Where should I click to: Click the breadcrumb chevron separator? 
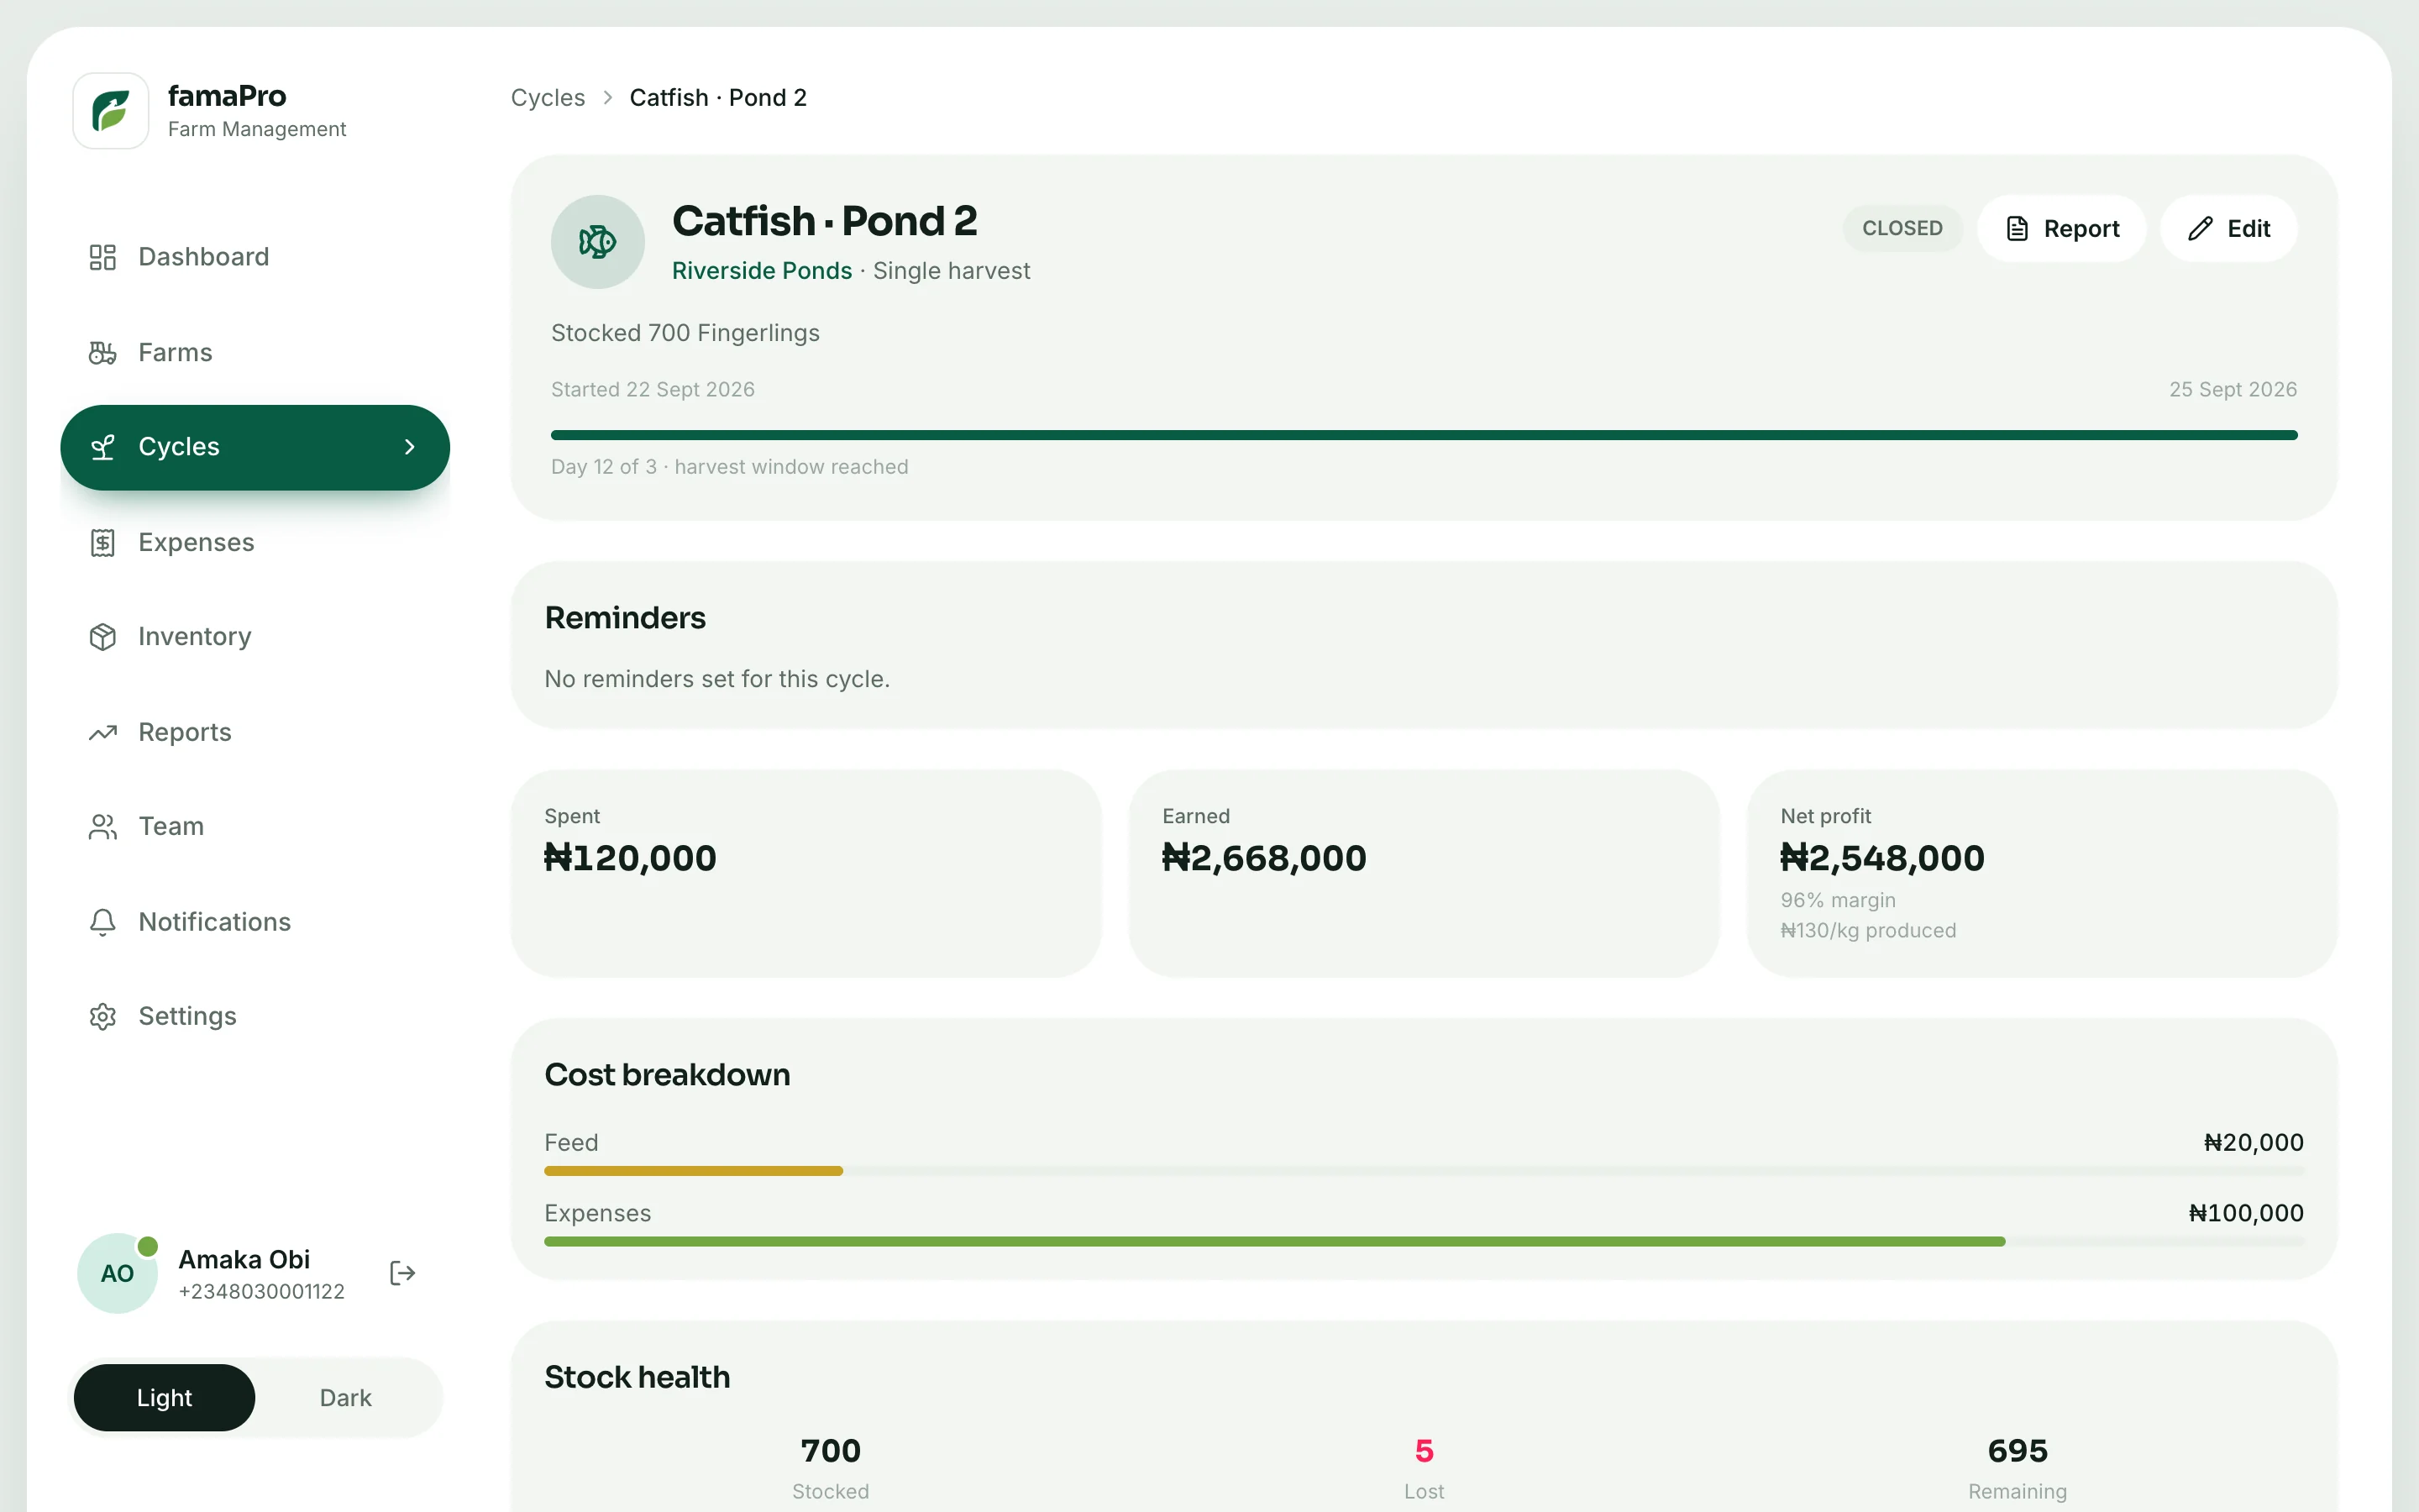click(x=608, y=98)
